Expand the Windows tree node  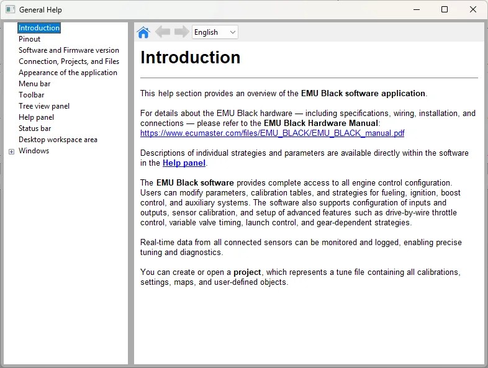pos(12,151)
